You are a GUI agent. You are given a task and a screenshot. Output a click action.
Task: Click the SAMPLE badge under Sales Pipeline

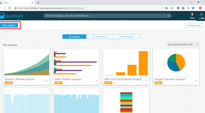58,83
